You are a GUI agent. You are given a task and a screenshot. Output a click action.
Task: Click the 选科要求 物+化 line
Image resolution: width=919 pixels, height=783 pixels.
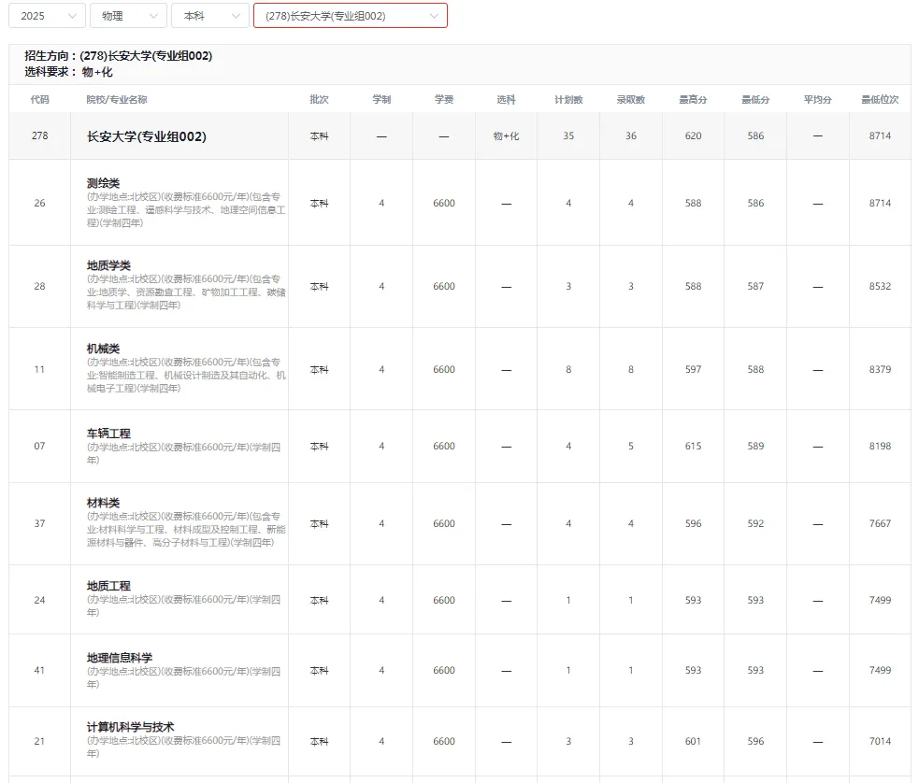point(68,72)
